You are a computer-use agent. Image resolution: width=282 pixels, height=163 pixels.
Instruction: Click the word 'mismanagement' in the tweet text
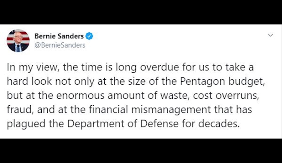tap(171, 110)
